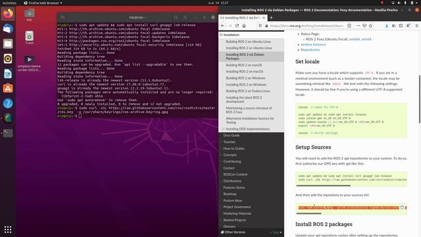
Task: Open the Files manager in the dock
Action: pos(8,43)
